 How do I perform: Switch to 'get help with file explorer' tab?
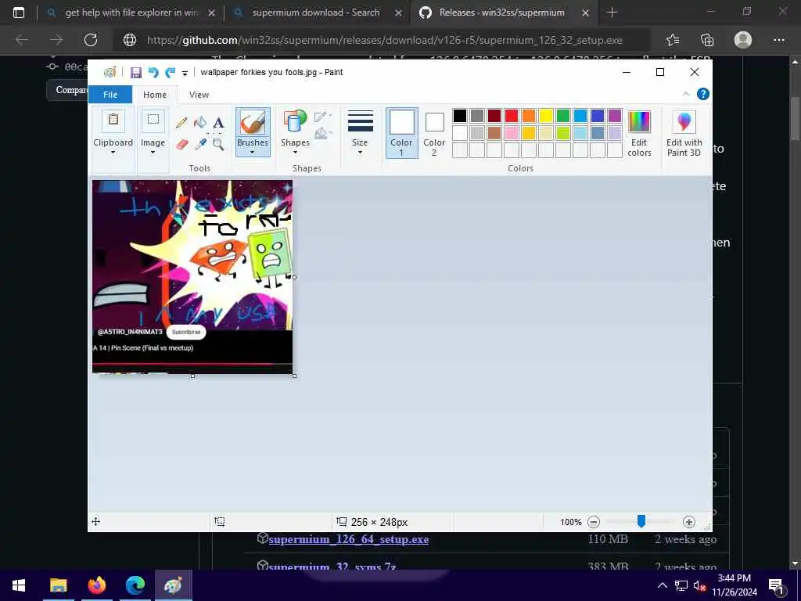131,13
